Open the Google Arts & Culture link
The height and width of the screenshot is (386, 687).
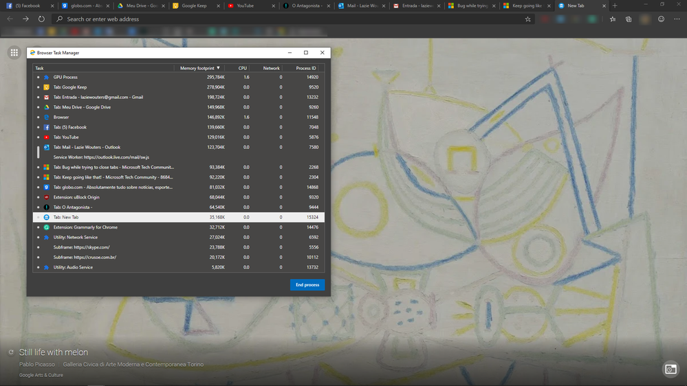[41, 375]
